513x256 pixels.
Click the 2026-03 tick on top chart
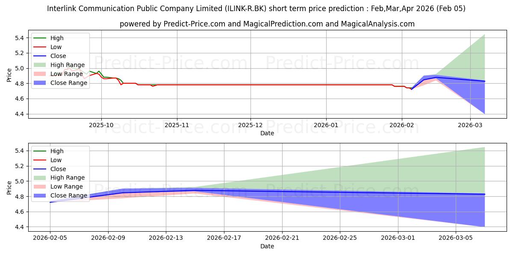470,125
